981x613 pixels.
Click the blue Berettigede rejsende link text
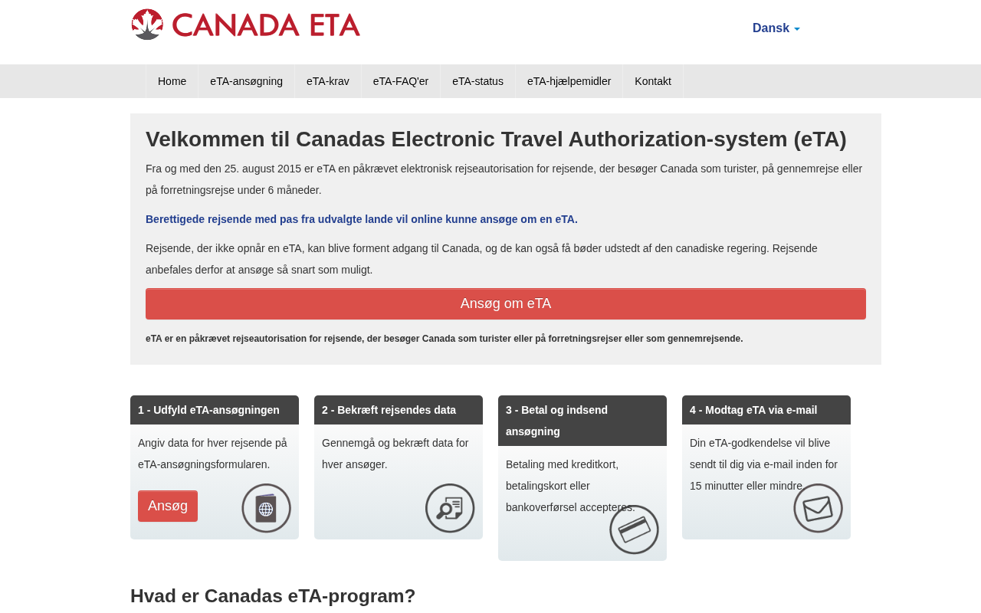pos(361,219)
